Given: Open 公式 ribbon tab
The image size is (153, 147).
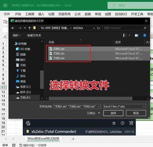Looking at the screenshot, I should (78, 14).
